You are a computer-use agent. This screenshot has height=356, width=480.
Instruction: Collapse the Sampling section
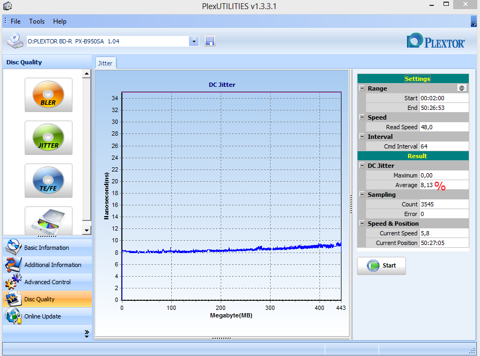(x=362, y=194)
